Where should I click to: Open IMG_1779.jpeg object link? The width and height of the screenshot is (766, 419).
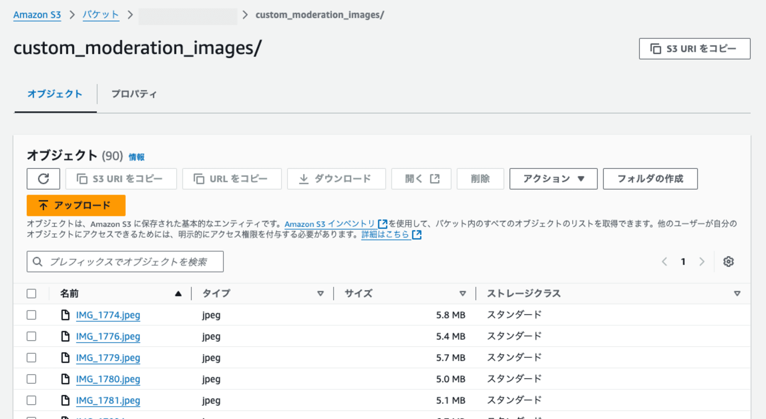[108, 358]
